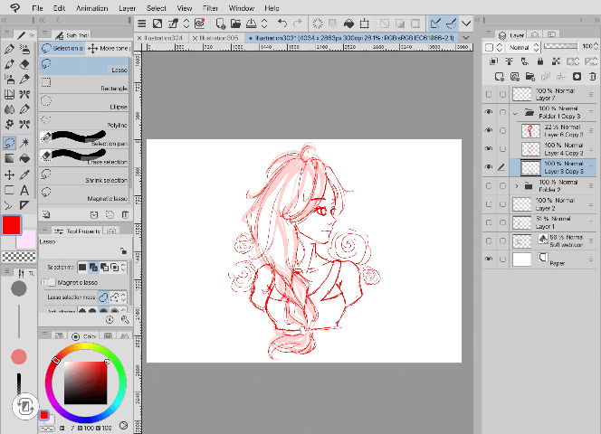Click the New layer folder icon
Image resolution: width=601 pixels, height=434 pixels.
530,77
